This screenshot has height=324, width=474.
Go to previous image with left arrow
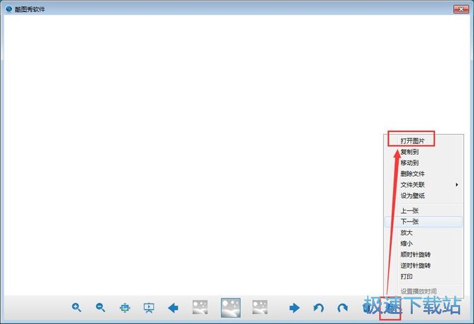coord(173,308)
